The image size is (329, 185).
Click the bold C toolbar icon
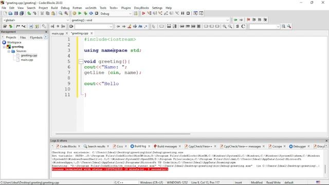(x=243, y=26)
